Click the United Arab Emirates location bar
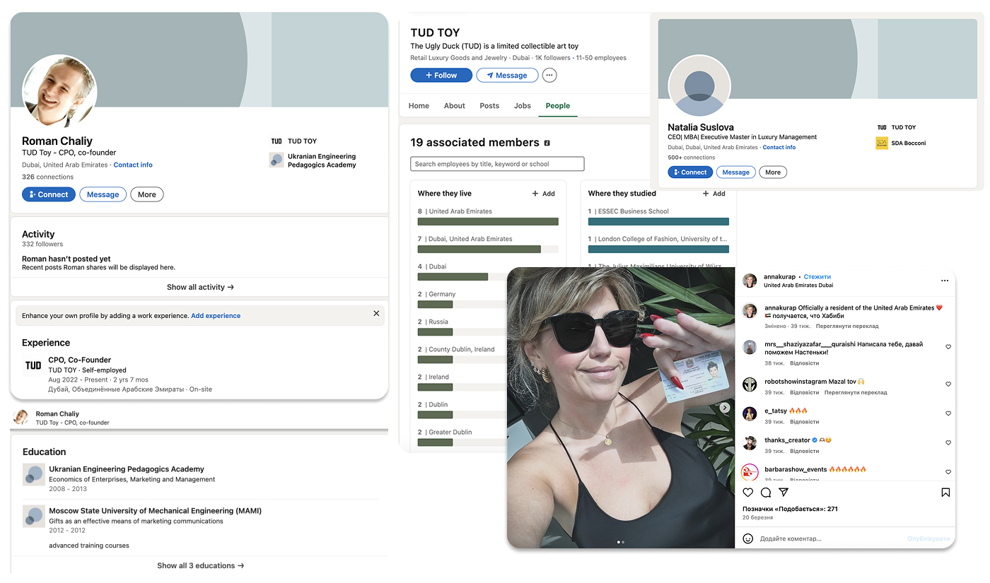Image resolution: width=990 pixels, height=583 pixels. pyautogui.click(x=488, y=221)
